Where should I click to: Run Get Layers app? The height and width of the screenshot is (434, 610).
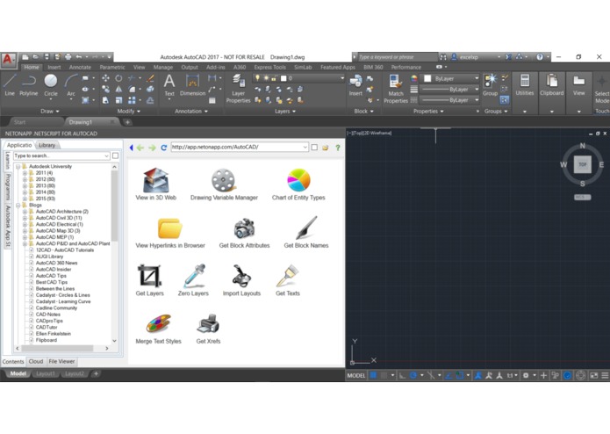pos(150,280)
